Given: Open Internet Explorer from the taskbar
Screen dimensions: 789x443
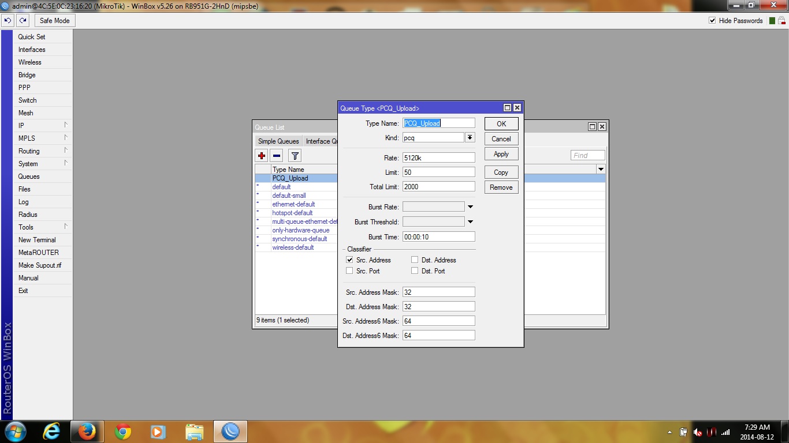Looking at the screenshot, I should pyautogui.click(x=51, y=431).
